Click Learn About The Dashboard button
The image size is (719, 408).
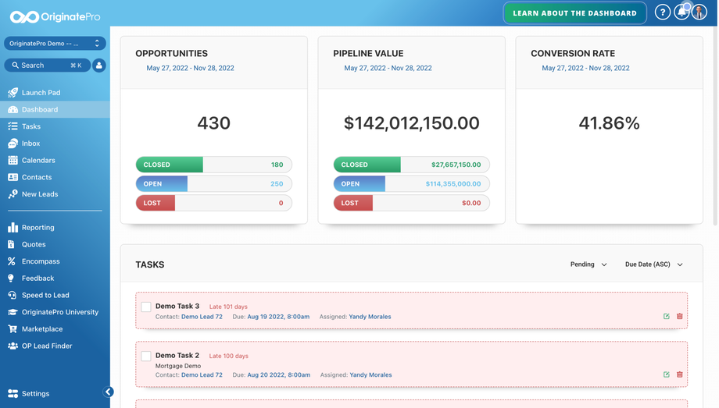(x=574, y=13)
